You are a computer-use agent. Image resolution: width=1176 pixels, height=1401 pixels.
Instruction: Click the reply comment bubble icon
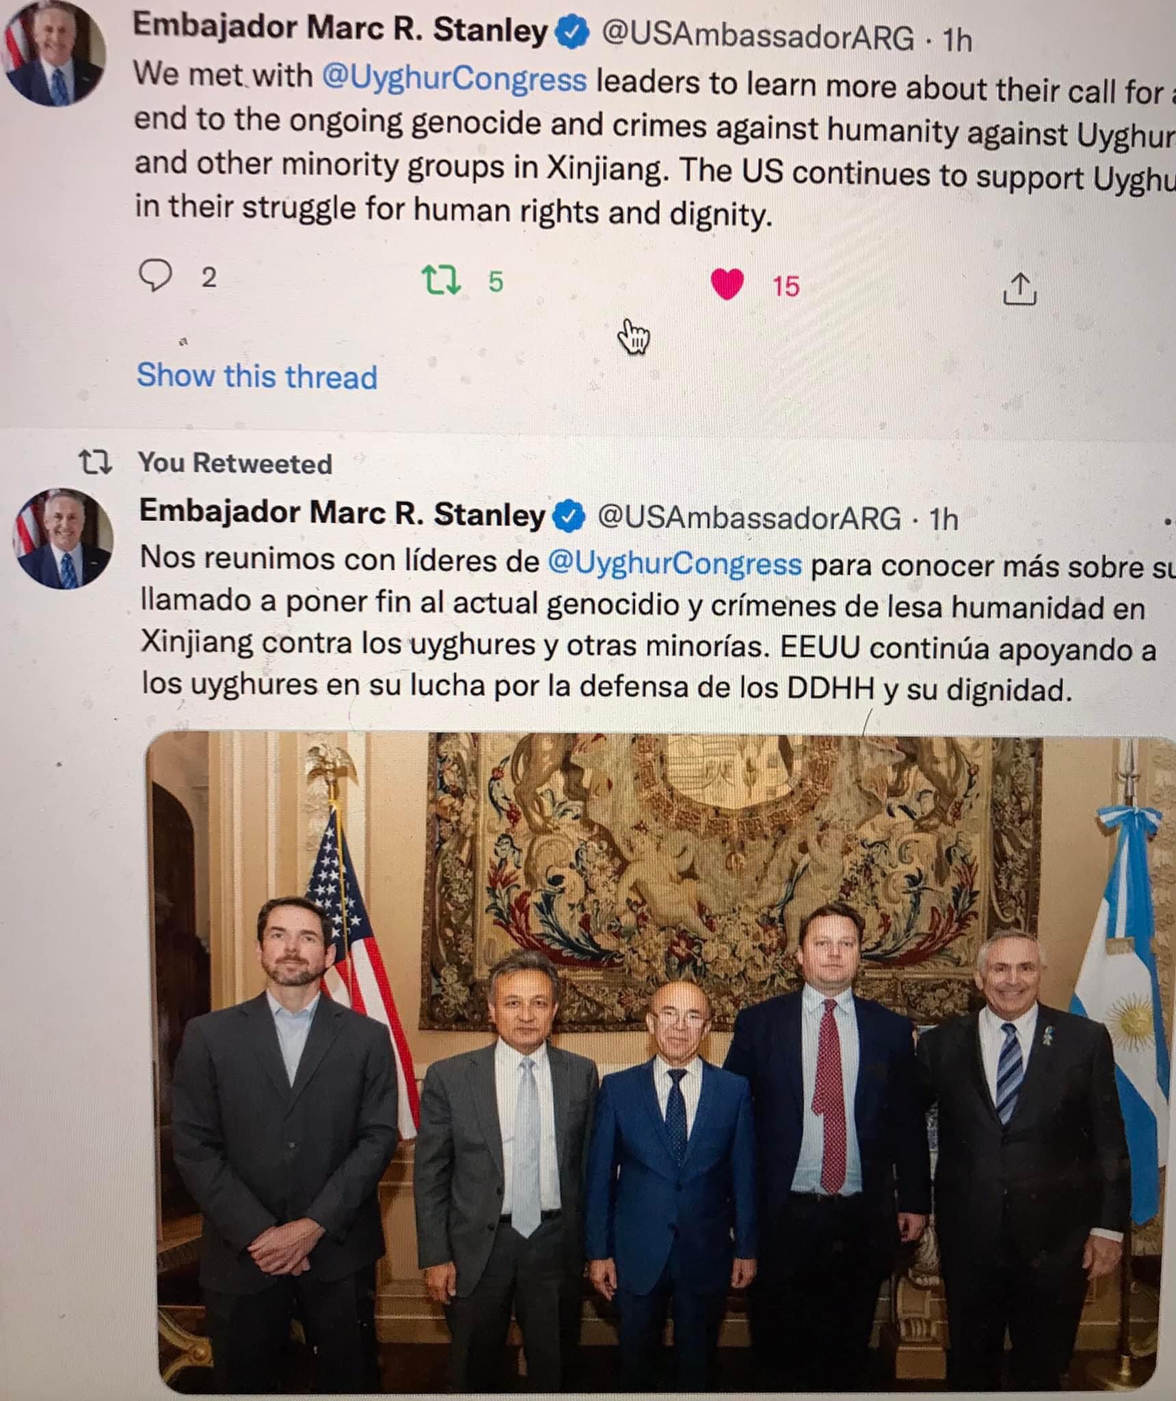coord(155,276)
